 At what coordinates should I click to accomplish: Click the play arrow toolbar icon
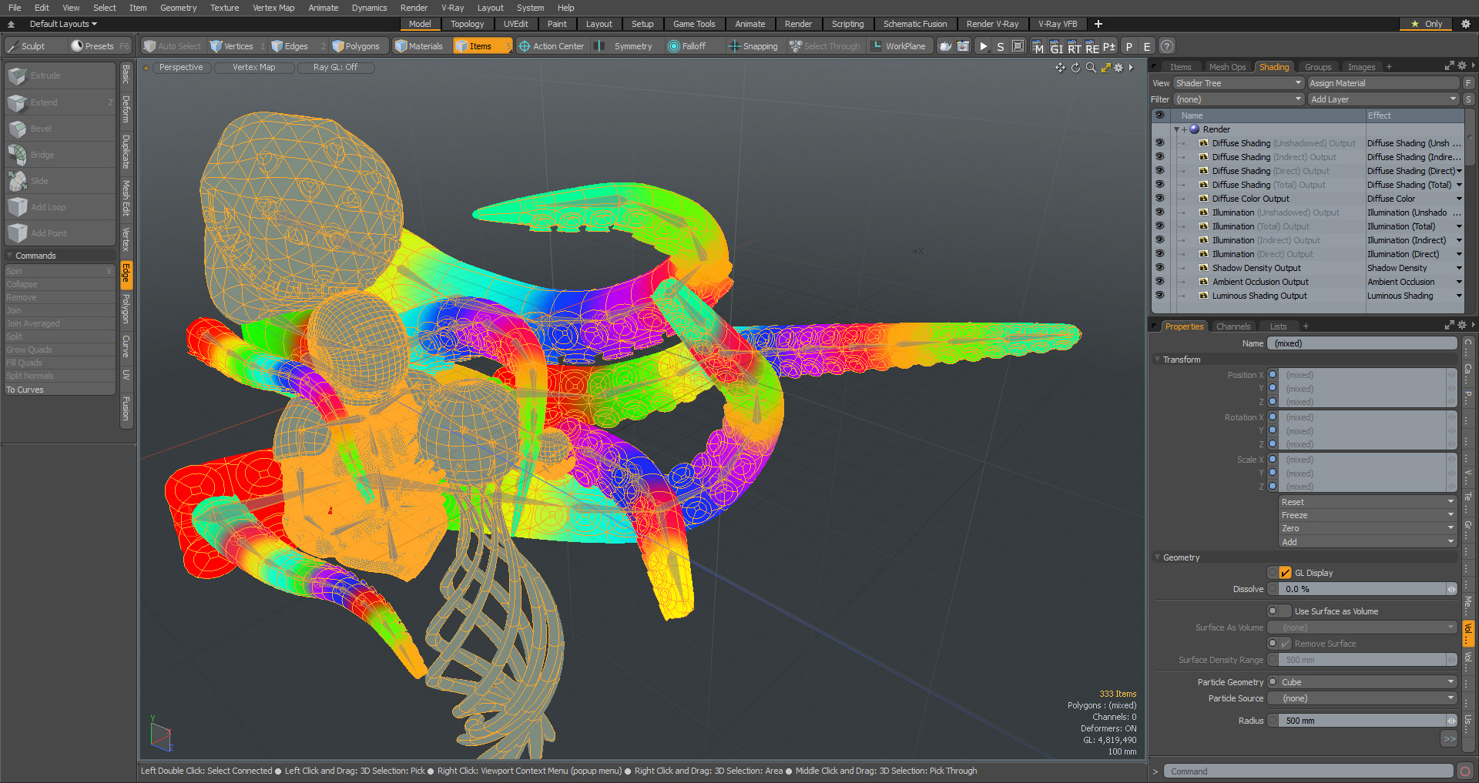pyautogui.click(x=983, y=46)
